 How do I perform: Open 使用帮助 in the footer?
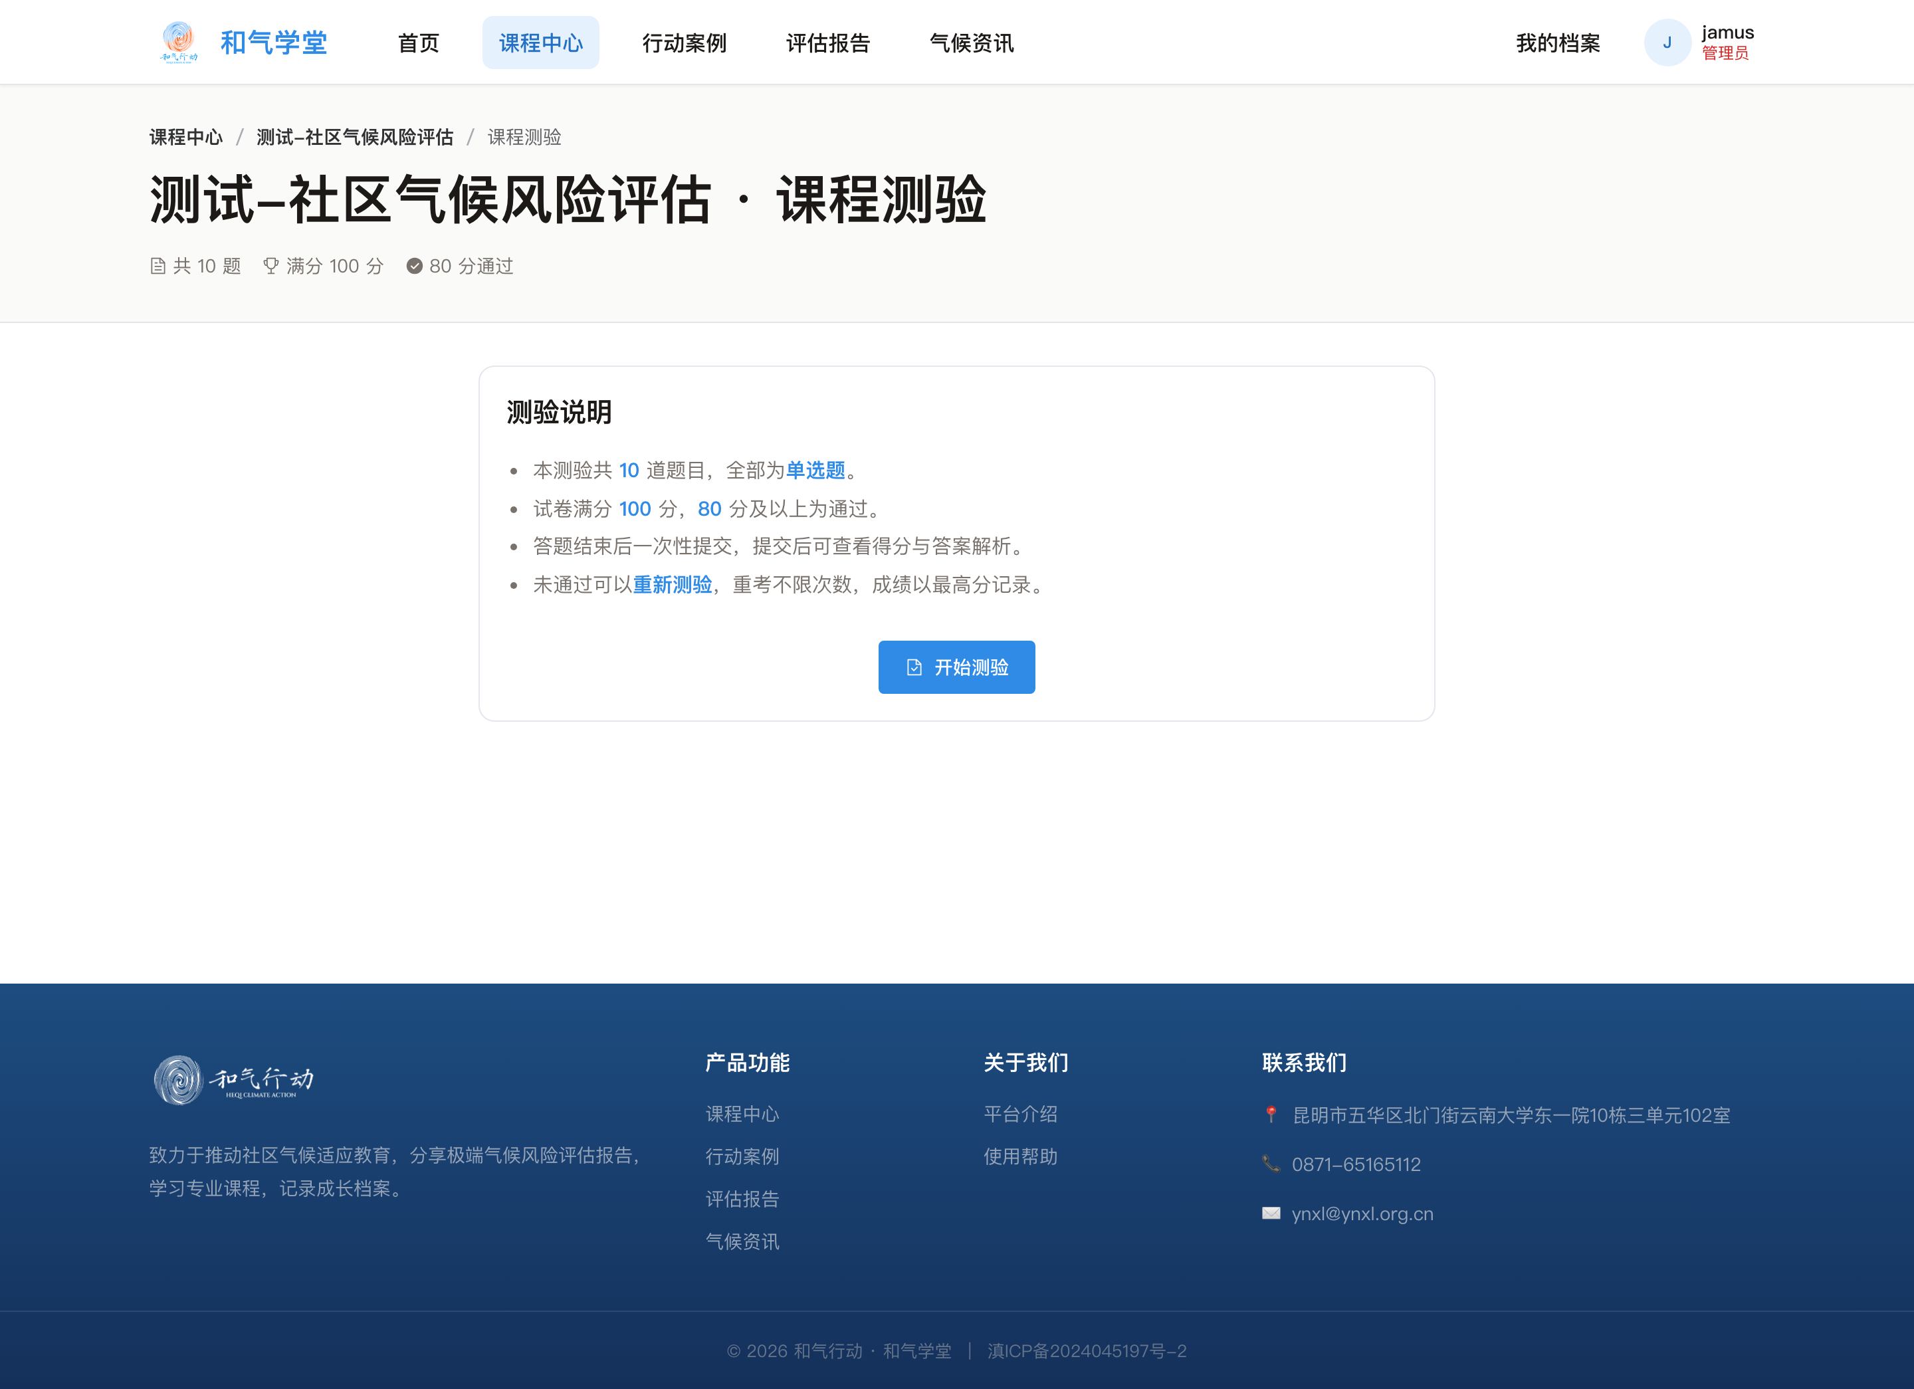pyautogui.click(x=1021, y=1156)
